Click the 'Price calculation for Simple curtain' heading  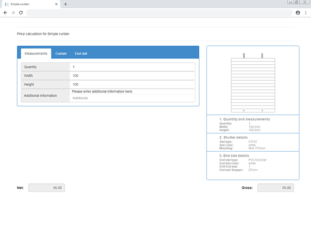[43, 34]
